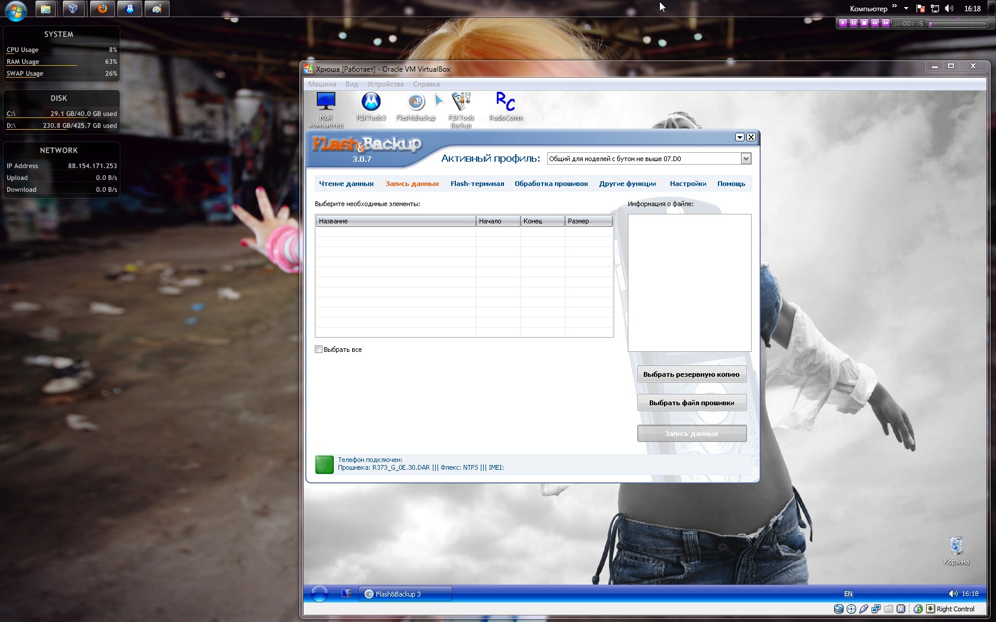The height and width of the screenshot is (622, 996).
Task: Click the host tray speaker icon
Action: [x=949, y=8]
